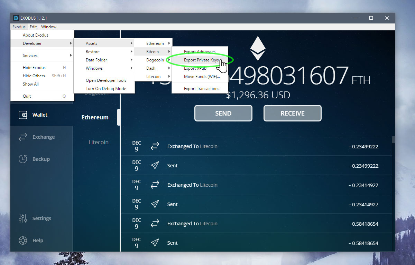Click sent plane icon on -0.23499222 Sent row

pos(155,166)
